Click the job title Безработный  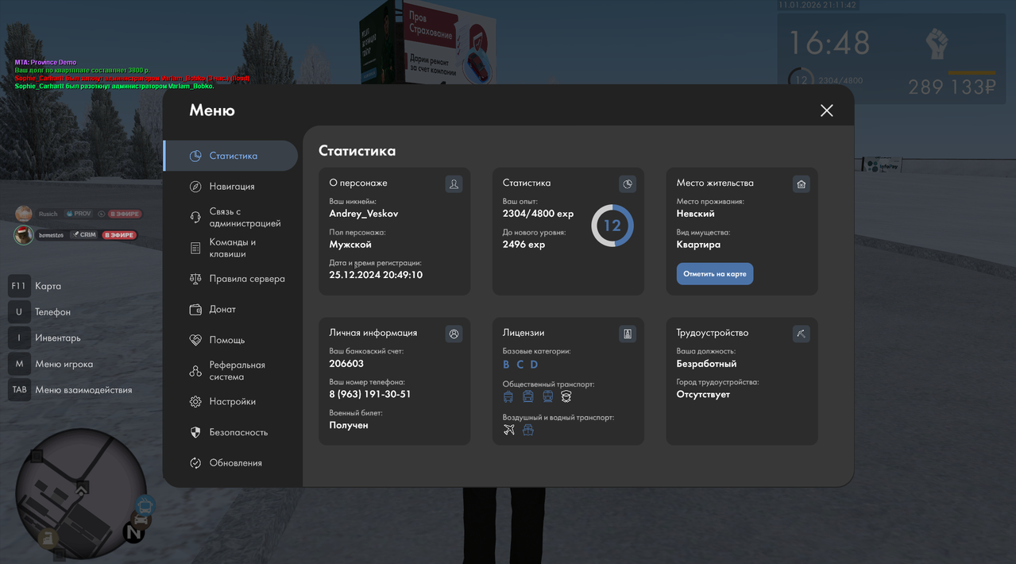pyautogui.click(x=706, y=364)
